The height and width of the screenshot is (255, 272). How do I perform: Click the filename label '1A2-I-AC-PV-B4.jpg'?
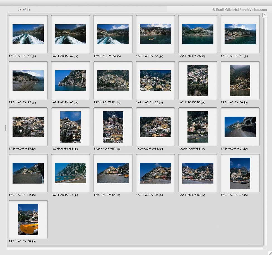[234, 102]
